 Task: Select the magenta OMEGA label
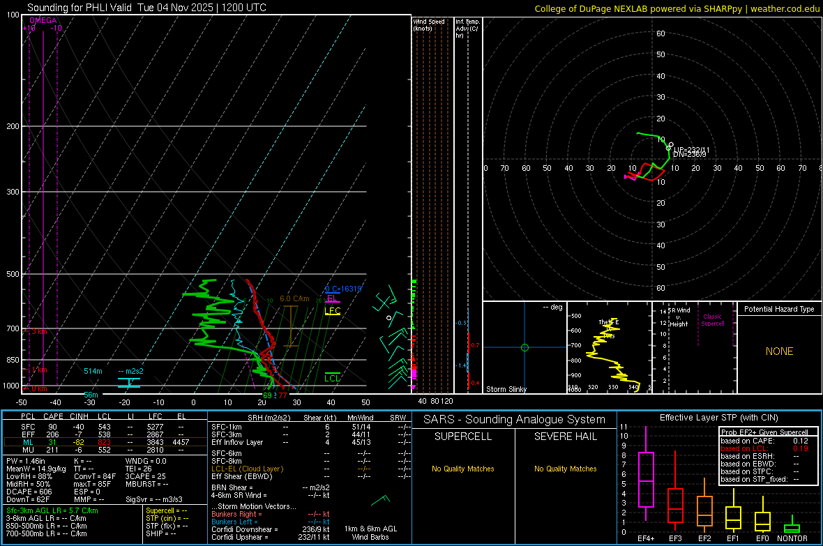(x=43, y=20)
